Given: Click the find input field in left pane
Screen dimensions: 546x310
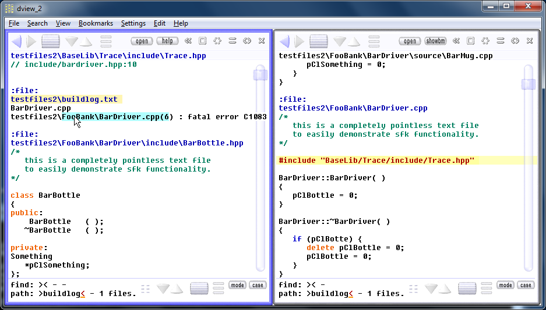Looking at the screenshot, I should (87, 285).
